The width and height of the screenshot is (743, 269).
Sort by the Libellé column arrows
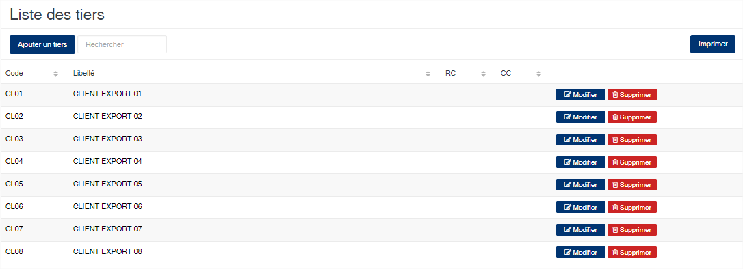point(428,74)
